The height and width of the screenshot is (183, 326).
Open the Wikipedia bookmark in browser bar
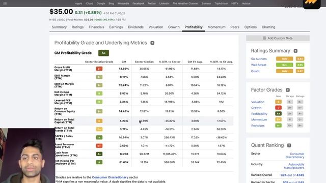click(x=123, y=4)
